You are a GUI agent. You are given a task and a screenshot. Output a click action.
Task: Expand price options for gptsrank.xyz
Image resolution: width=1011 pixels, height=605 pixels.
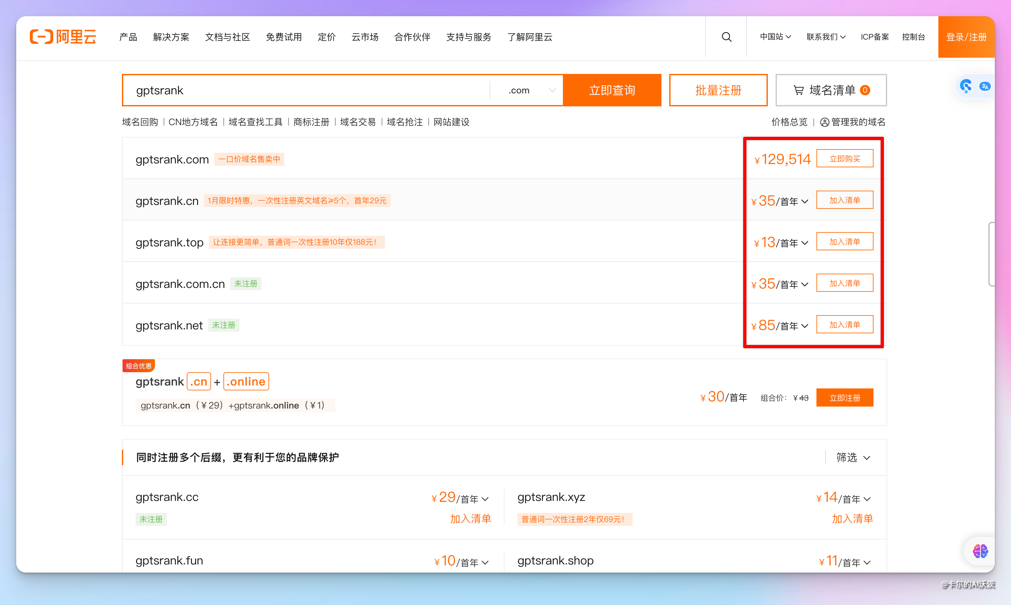coord(867,499)
